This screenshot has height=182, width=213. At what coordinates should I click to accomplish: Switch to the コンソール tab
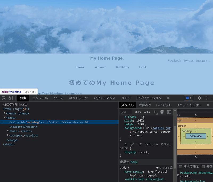pos(40,98)
